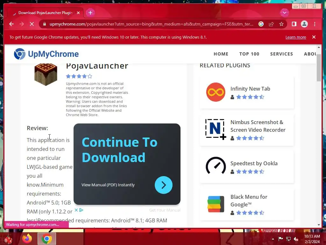Click the RELATED PLUGINS heading
Screen dimensions: 326x245
coord(225,65)
